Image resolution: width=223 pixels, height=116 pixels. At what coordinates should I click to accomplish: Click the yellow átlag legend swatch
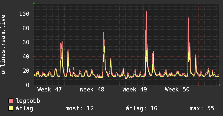[11, 108]
